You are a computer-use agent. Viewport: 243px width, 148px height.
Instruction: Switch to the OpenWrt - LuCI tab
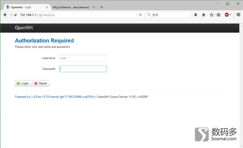pyautogui.click(x=27, y=7)
